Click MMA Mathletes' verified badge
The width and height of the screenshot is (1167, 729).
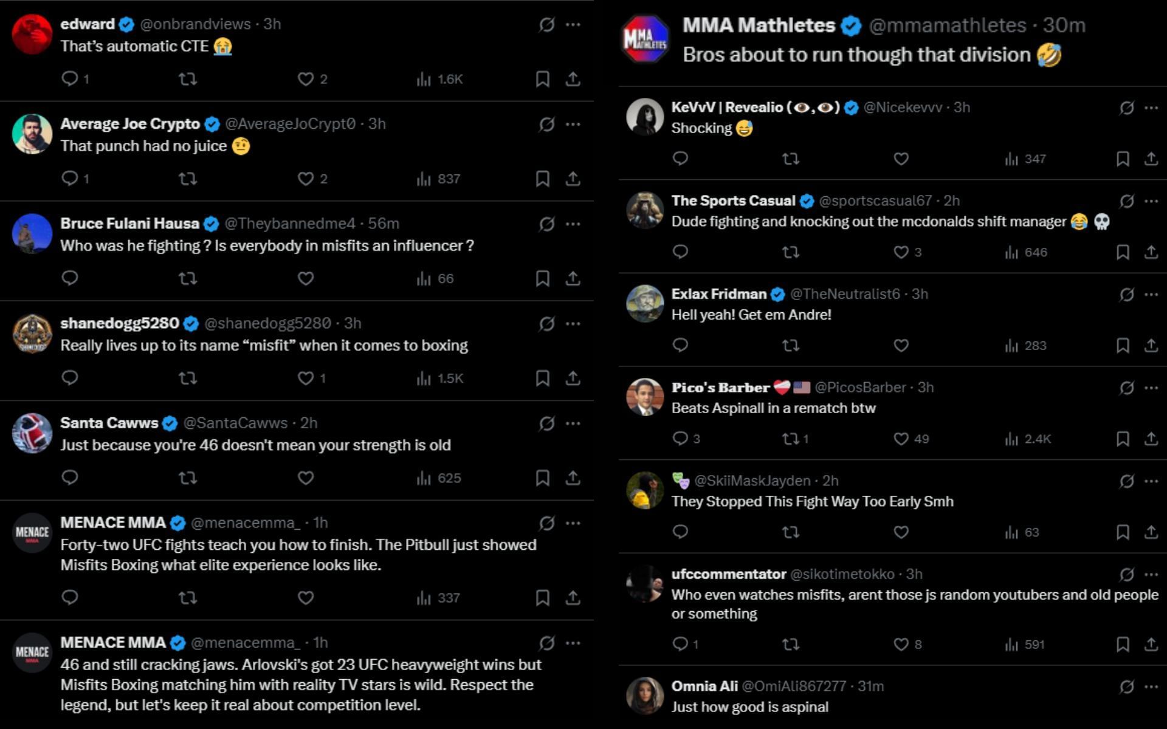[x=851, y=26]
